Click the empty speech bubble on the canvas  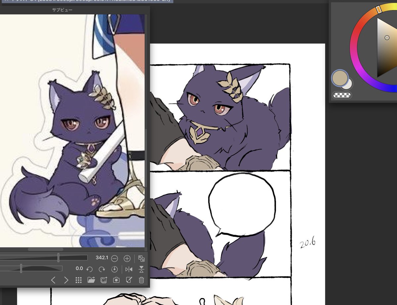(242, 204)
